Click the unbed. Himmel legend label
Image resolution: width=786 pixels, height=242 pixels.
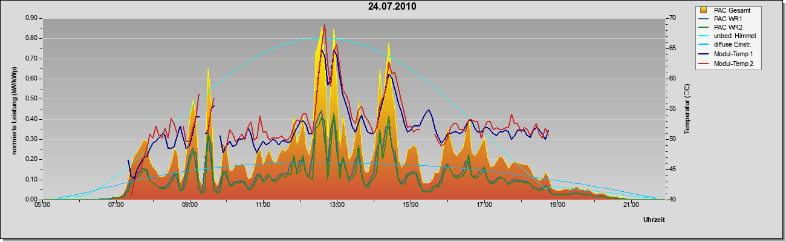735,36
